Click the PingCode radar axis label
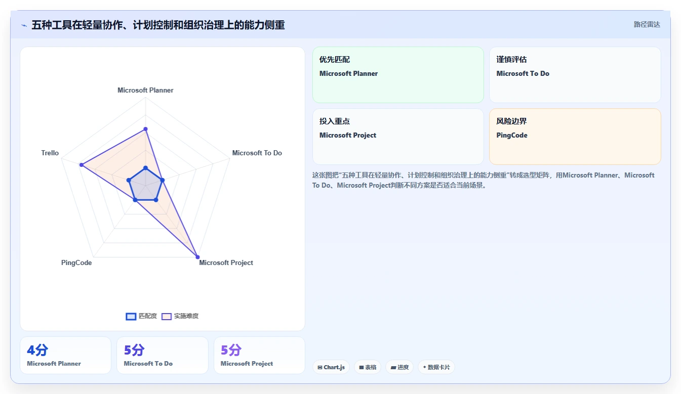The width and height of the screenshot is (681, 394). pyautogui.click(x=76, y=262)
